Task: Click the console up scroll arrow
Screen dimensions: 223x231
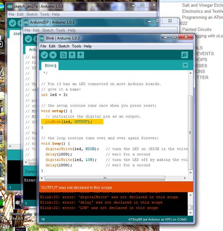Action: pos(191,195)
